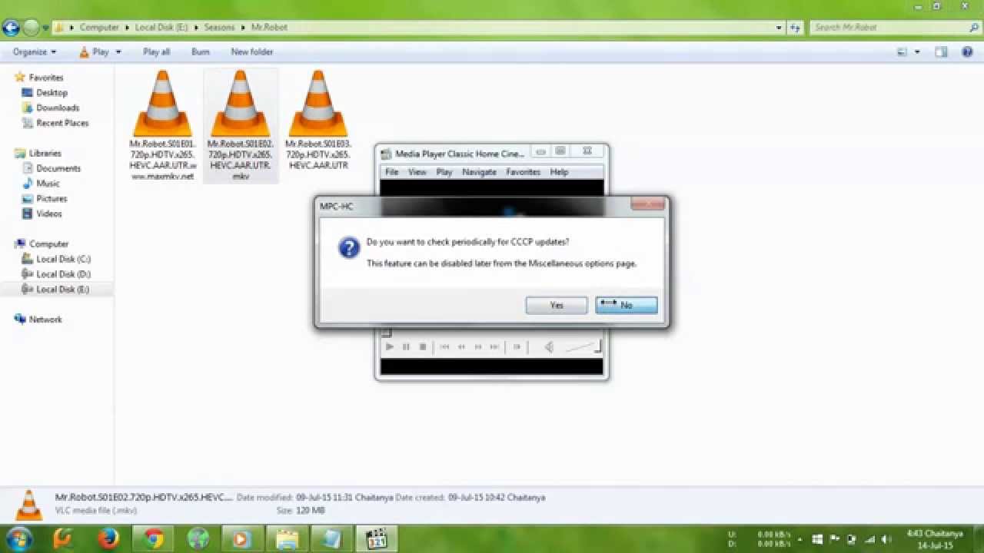
Task: Click Mr.Robot in the address bar path
Action: (269, 27)
